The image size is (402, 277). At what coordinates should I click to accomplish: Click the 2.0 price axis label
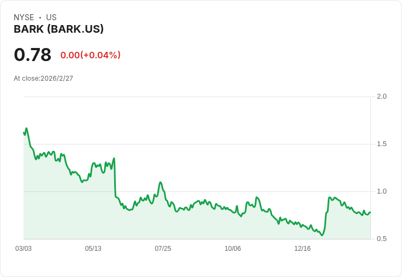[381, 97]
